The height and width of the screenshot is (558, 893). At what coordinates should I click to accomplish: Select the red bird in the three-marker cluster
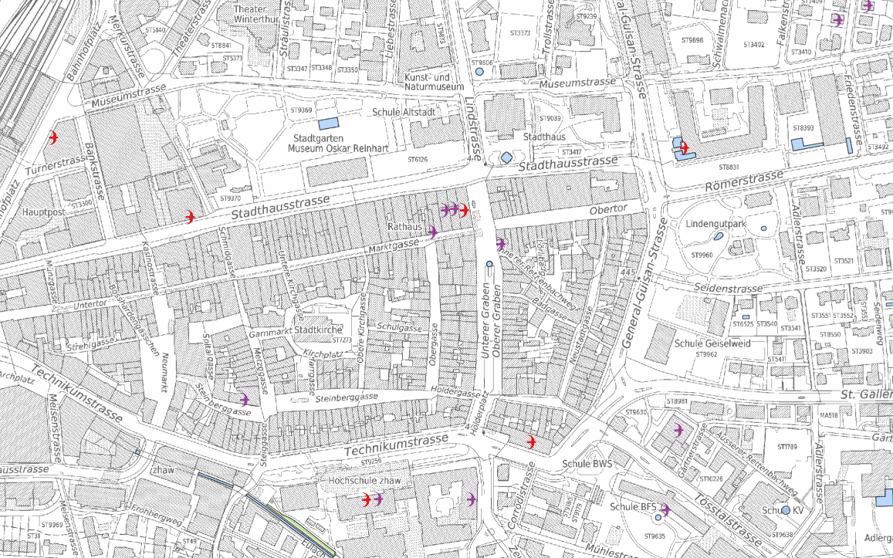tap(464, 209)
